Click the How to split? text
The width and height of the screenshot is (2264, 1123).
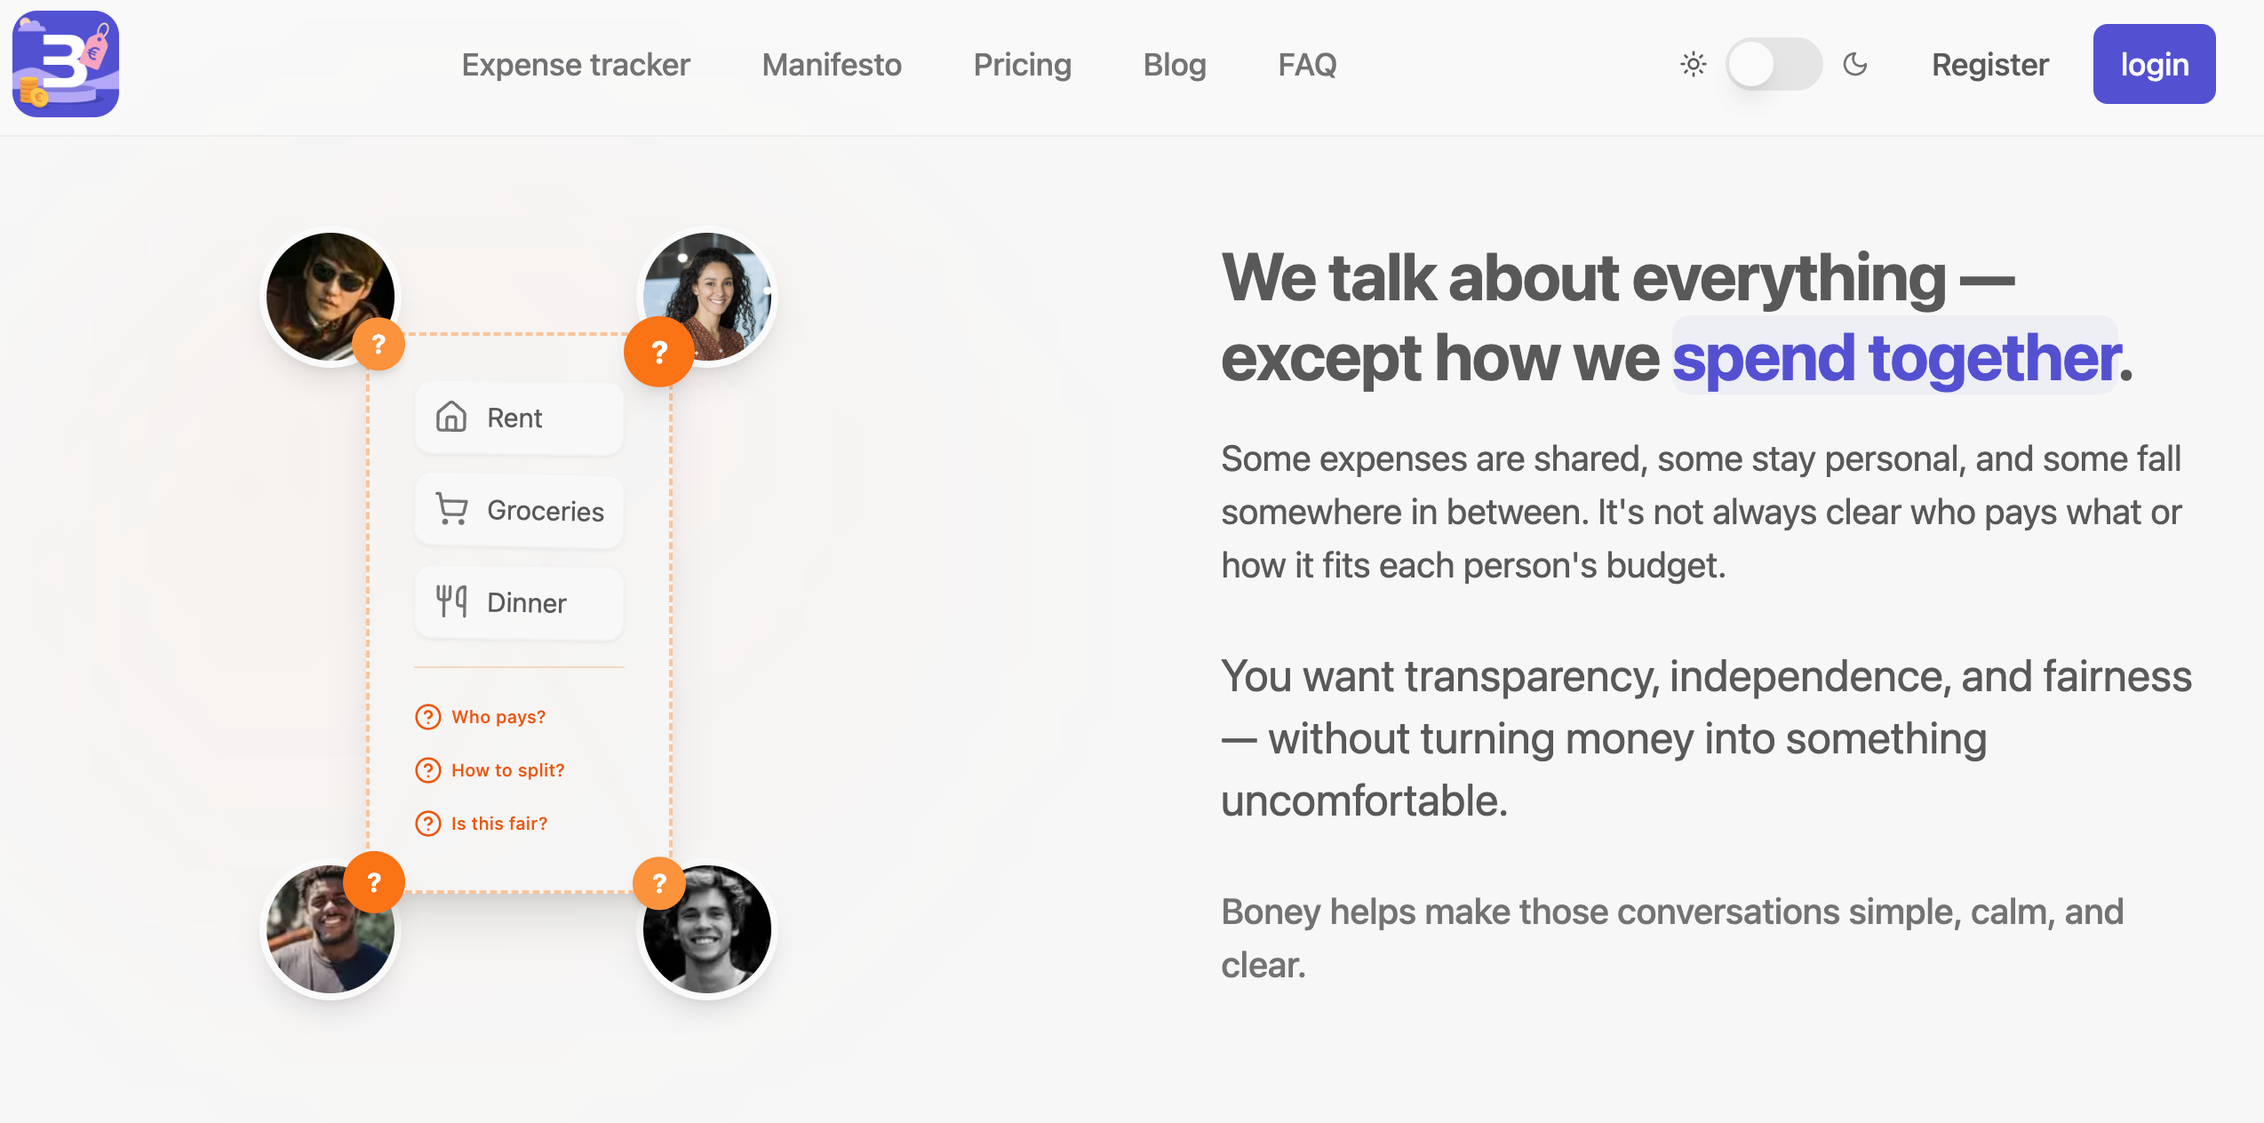click(x=507, y=769)
